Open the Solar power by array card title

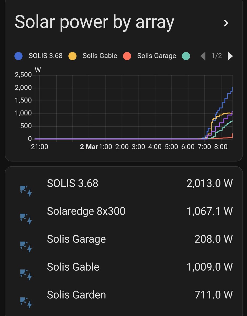(94, 22)
